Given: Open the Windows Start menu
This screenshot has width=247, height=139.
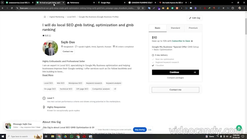Looking at the screenshot, I should [x=3, y=136].
